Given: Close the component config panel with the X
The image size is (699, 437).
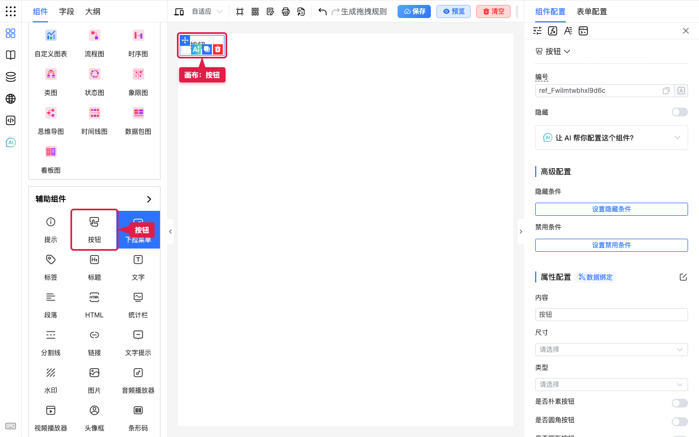Looking at the screenshot, I should tap(686, 31).
